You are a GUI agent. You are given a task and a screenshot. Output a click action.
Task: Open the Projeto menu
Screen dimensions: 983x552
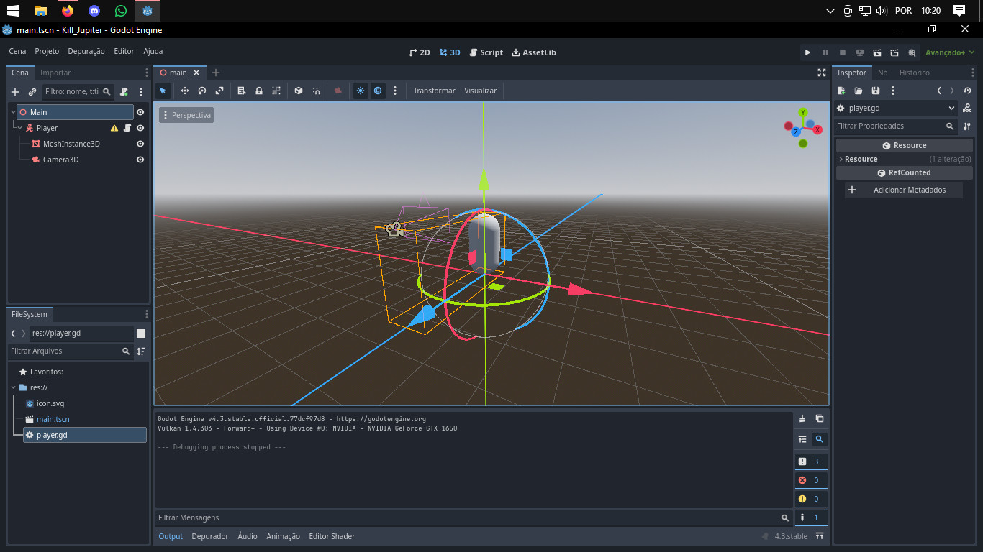point(47,51)
